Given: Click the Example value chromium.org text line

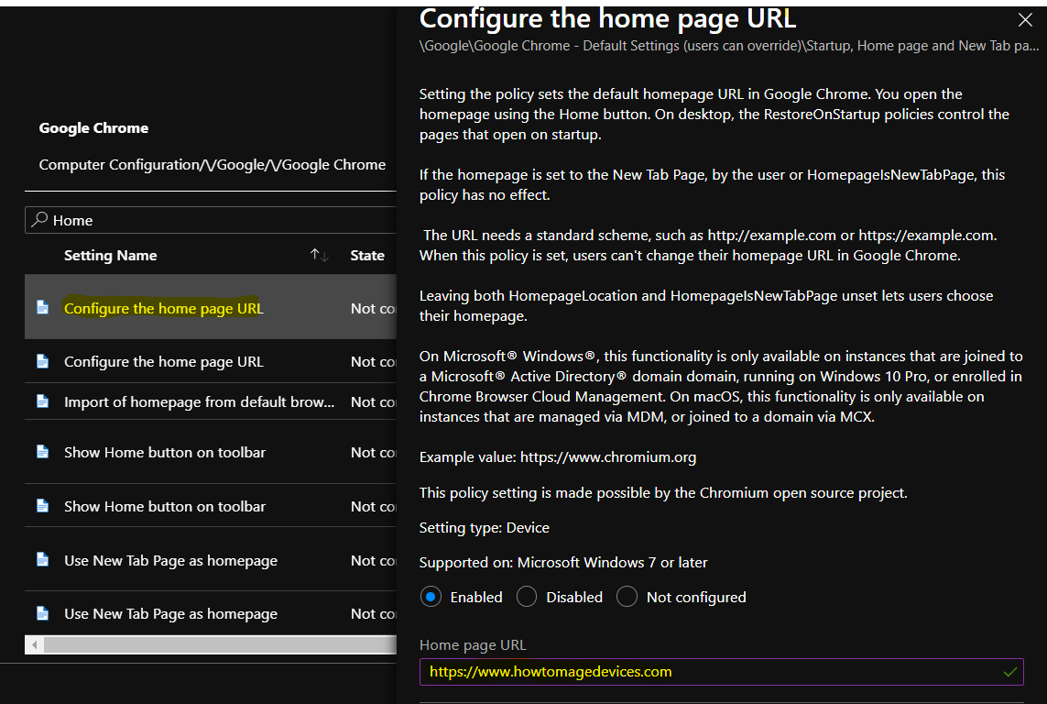Looking at the screenshot, I should click(x=558, y=456).
